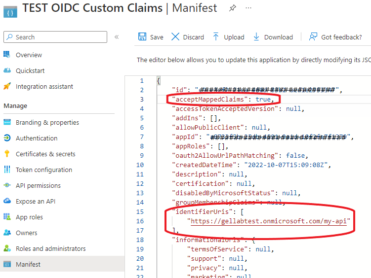The image size is (371, 278).
Task: Click the Download button label
Action: tap(279, 37)
